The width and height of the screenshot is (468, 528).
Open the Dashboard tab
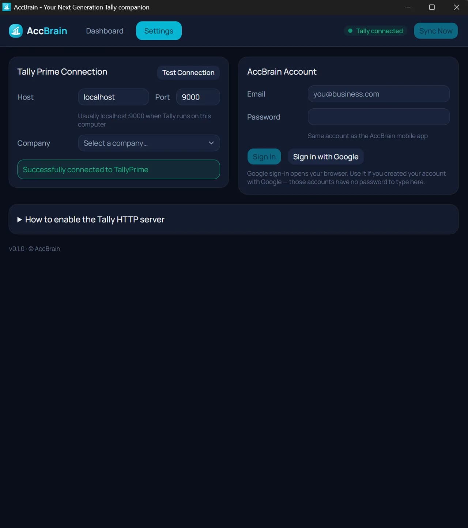point(105,31)
